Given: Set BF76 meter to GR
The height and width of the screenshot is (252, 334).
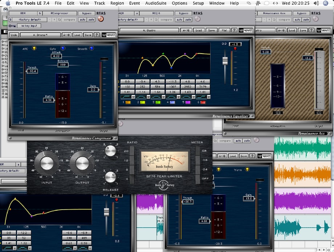Looking at the screenshot, I should pyautogui.click(x=198, y=151).
